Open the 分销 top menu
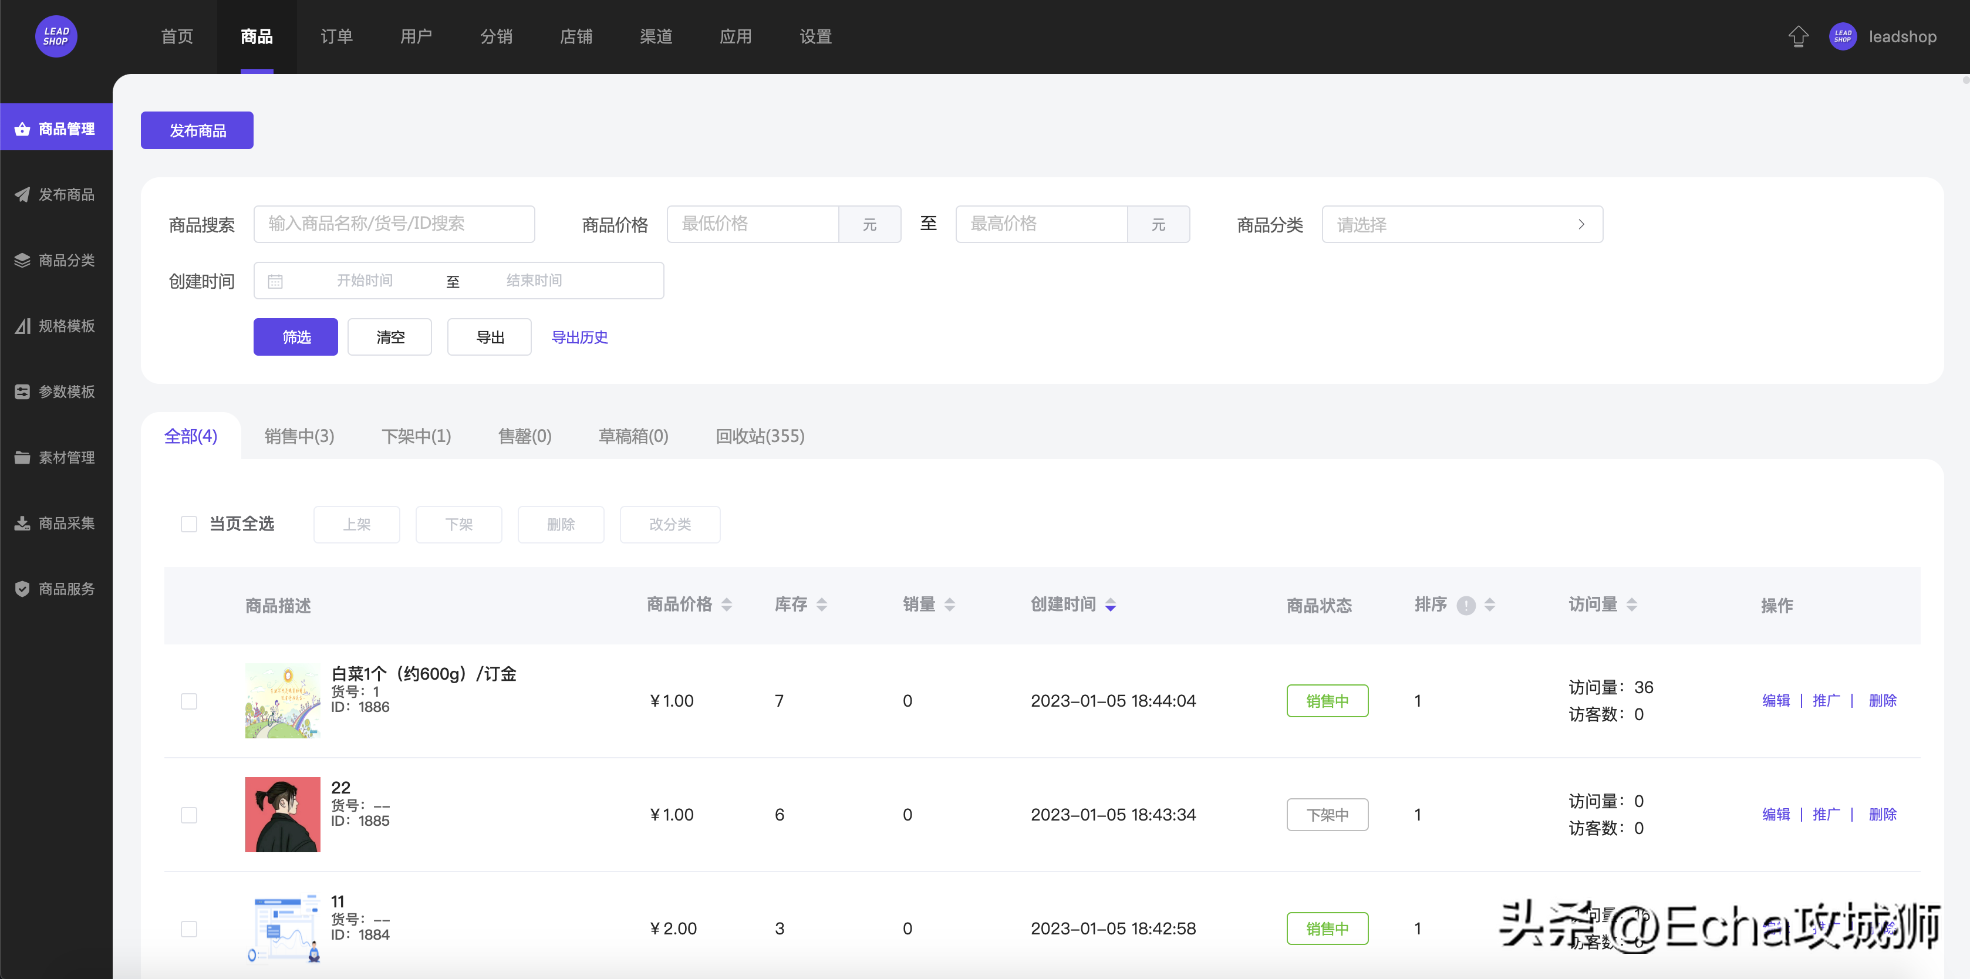 [x=497, y=36]
